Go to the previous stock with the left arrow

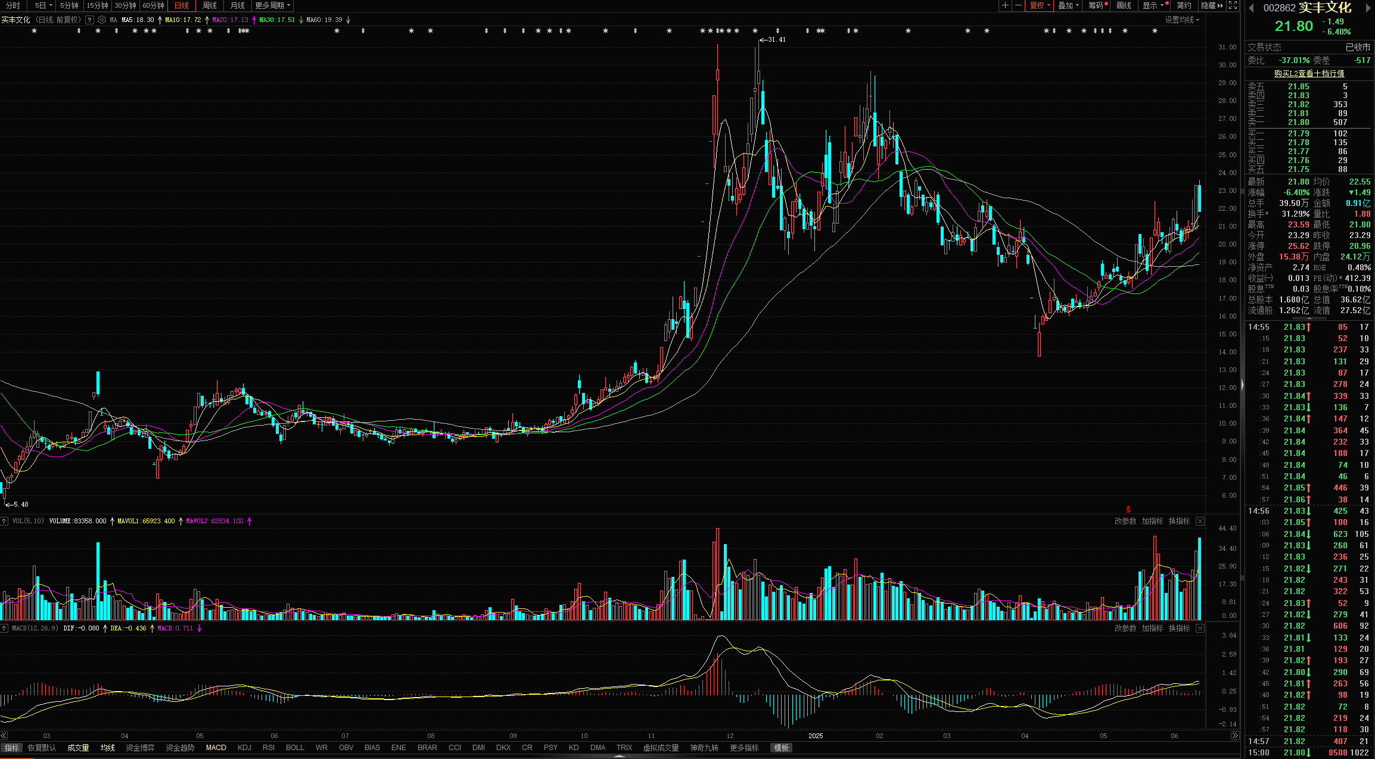1251,8
